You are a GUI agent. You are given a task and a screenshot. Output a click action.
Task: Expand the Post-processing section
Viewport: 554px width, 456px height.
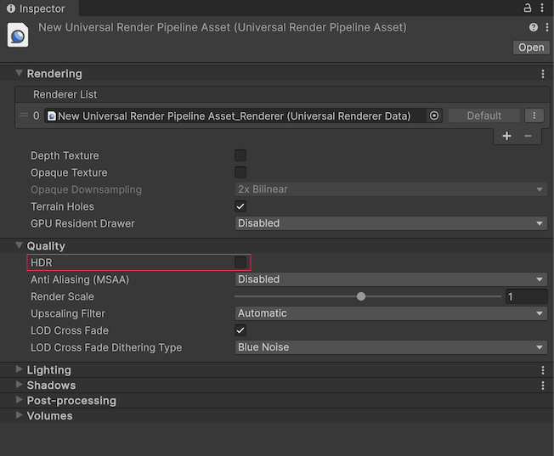pos(71,401)
